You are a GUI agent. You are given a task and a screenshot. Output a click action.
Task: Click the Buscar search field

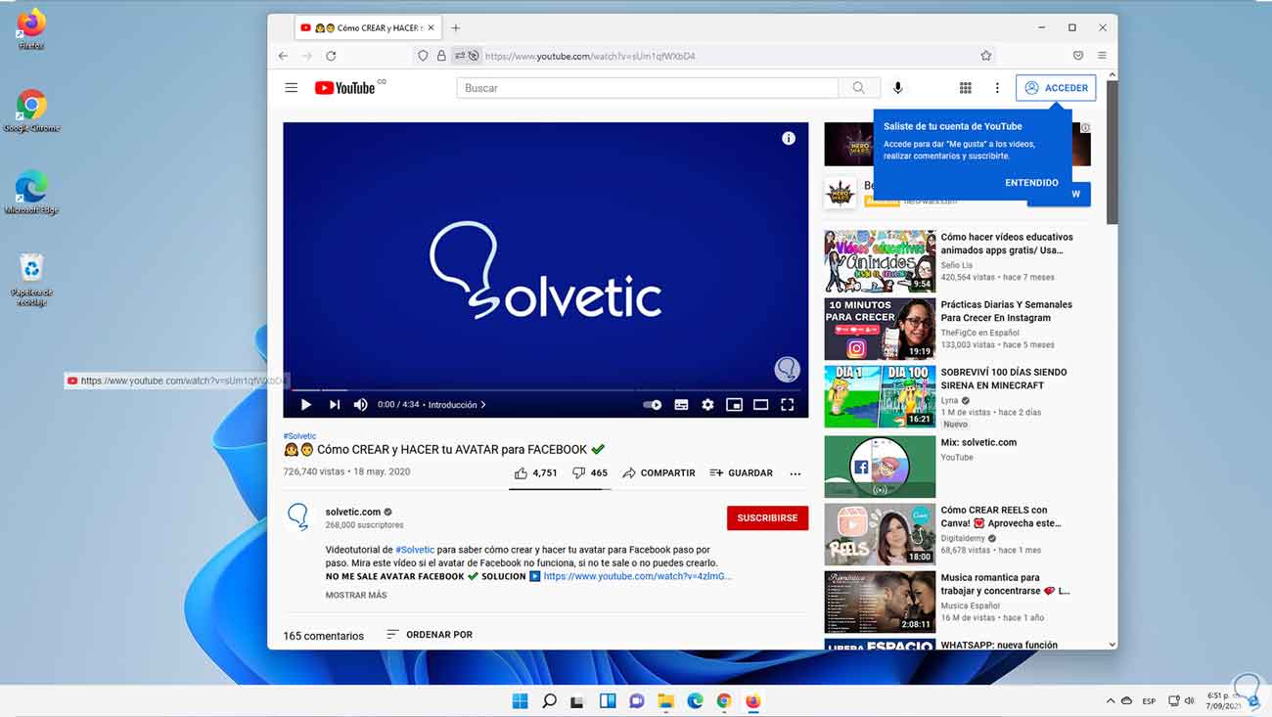pos(648,88)
